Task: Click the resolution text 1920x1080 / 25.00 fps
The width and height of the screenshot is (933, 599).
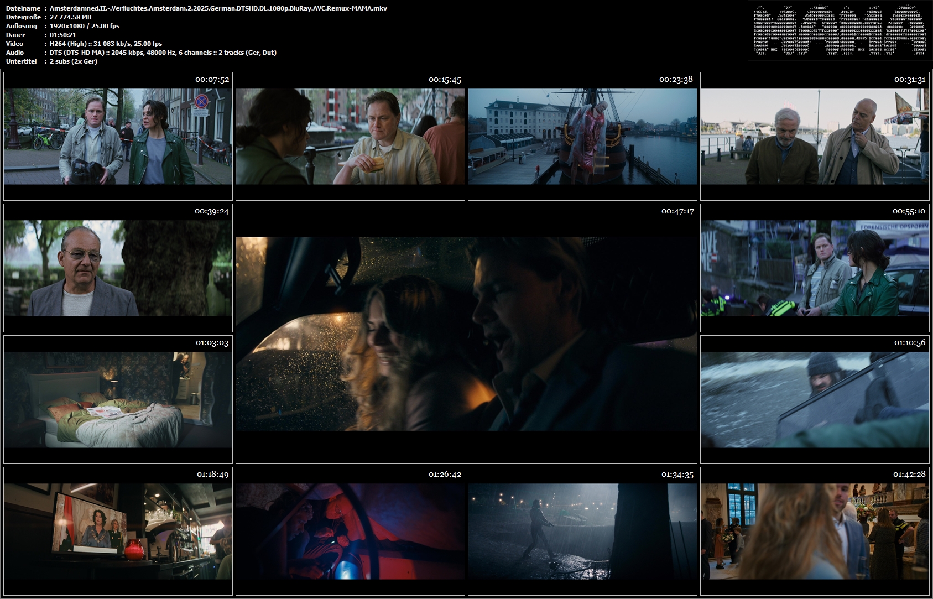Action: 85,26
